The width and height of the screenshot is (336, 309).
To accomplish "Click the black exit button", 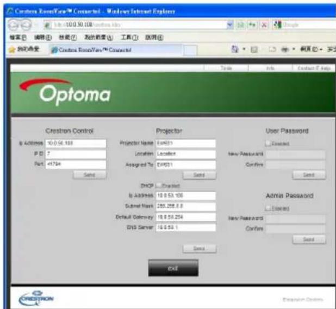I will click(173, 268).
